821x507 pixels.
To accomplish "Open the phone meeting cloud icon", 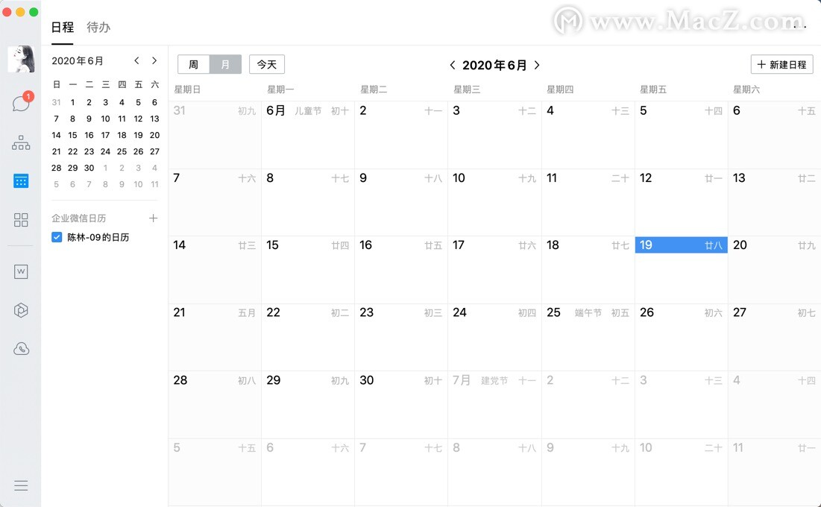I will 21,349.
